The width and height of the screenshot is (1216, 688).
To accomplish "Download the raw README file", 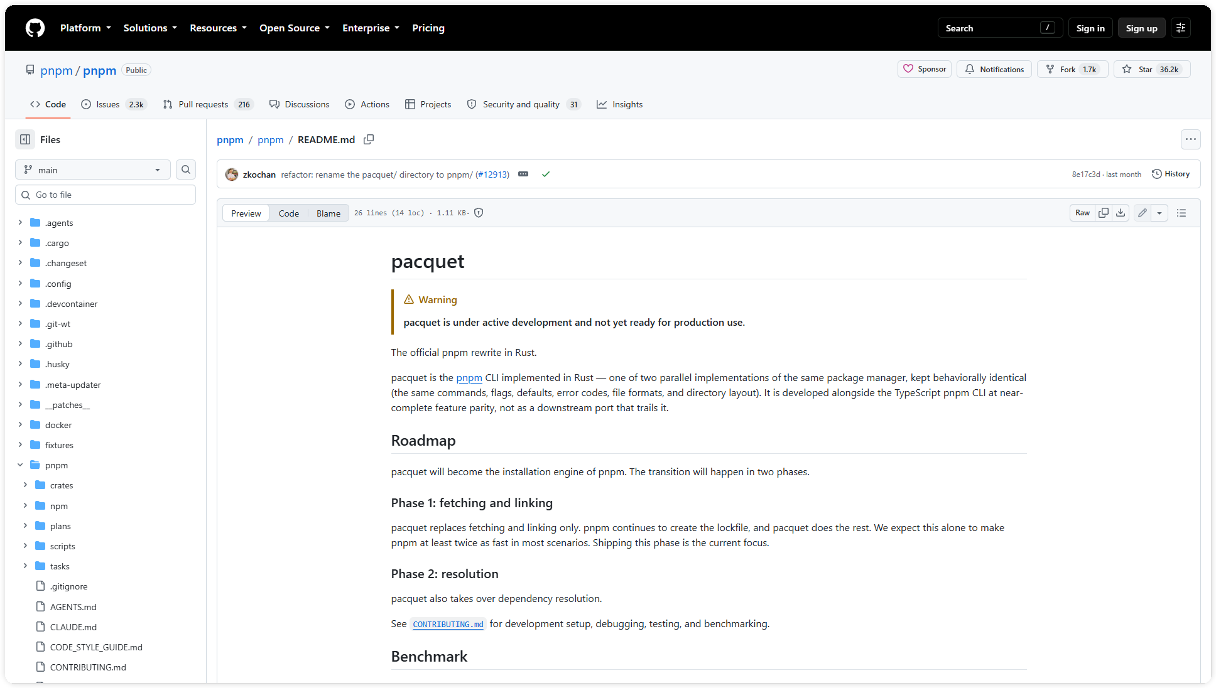I will click(1121, 213).
